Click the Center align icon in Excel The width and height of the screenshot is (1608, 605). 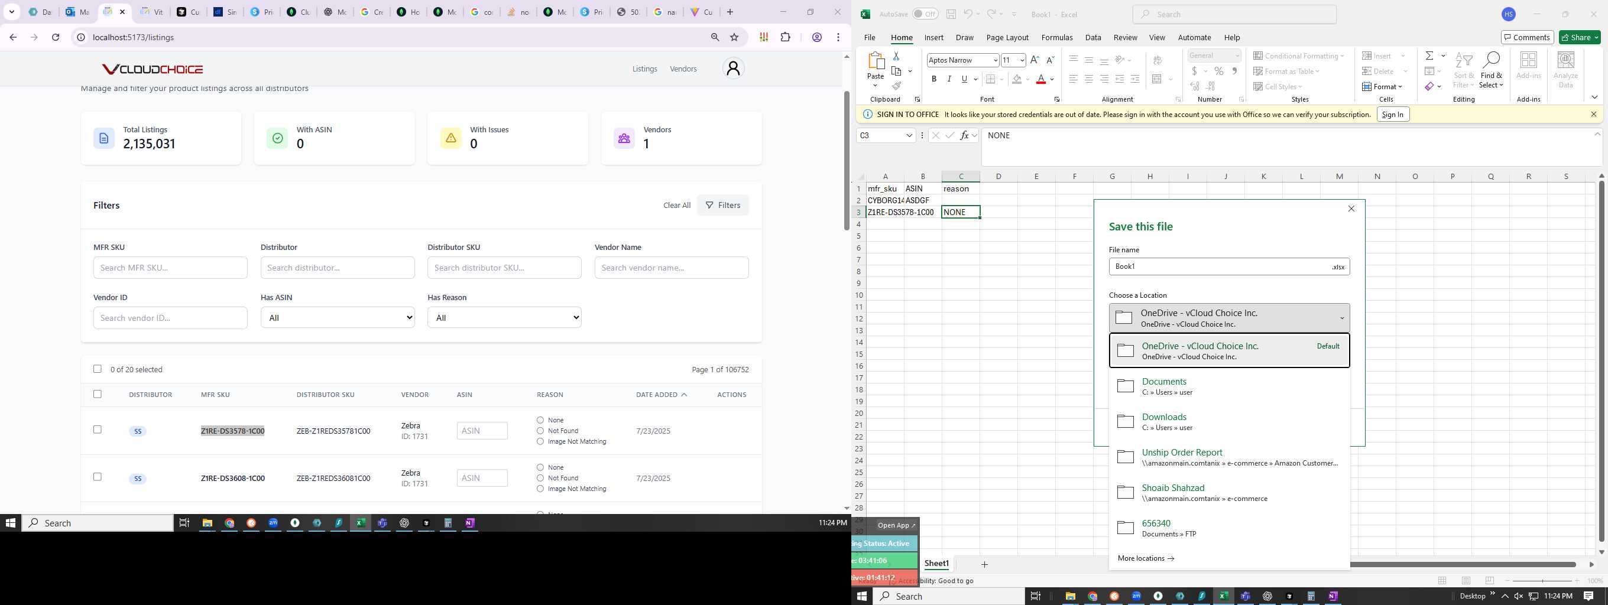[x=1088, y=79]
